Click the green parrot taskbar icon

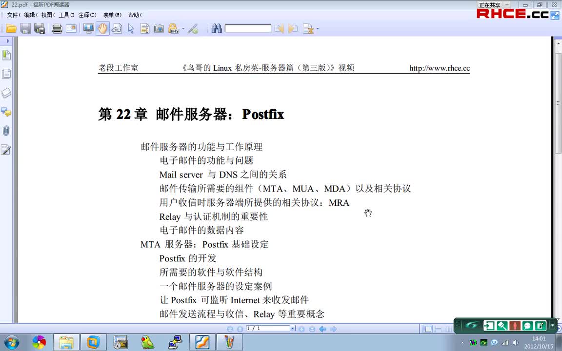(148, 342)
